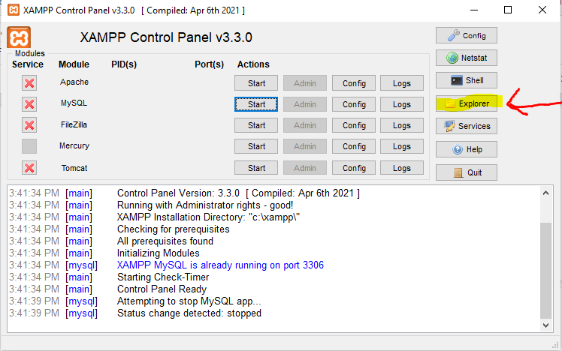Click log line 'Running with Administrator rights - good!'
This screenshot has height=351, width=562.
click(205, 205)
